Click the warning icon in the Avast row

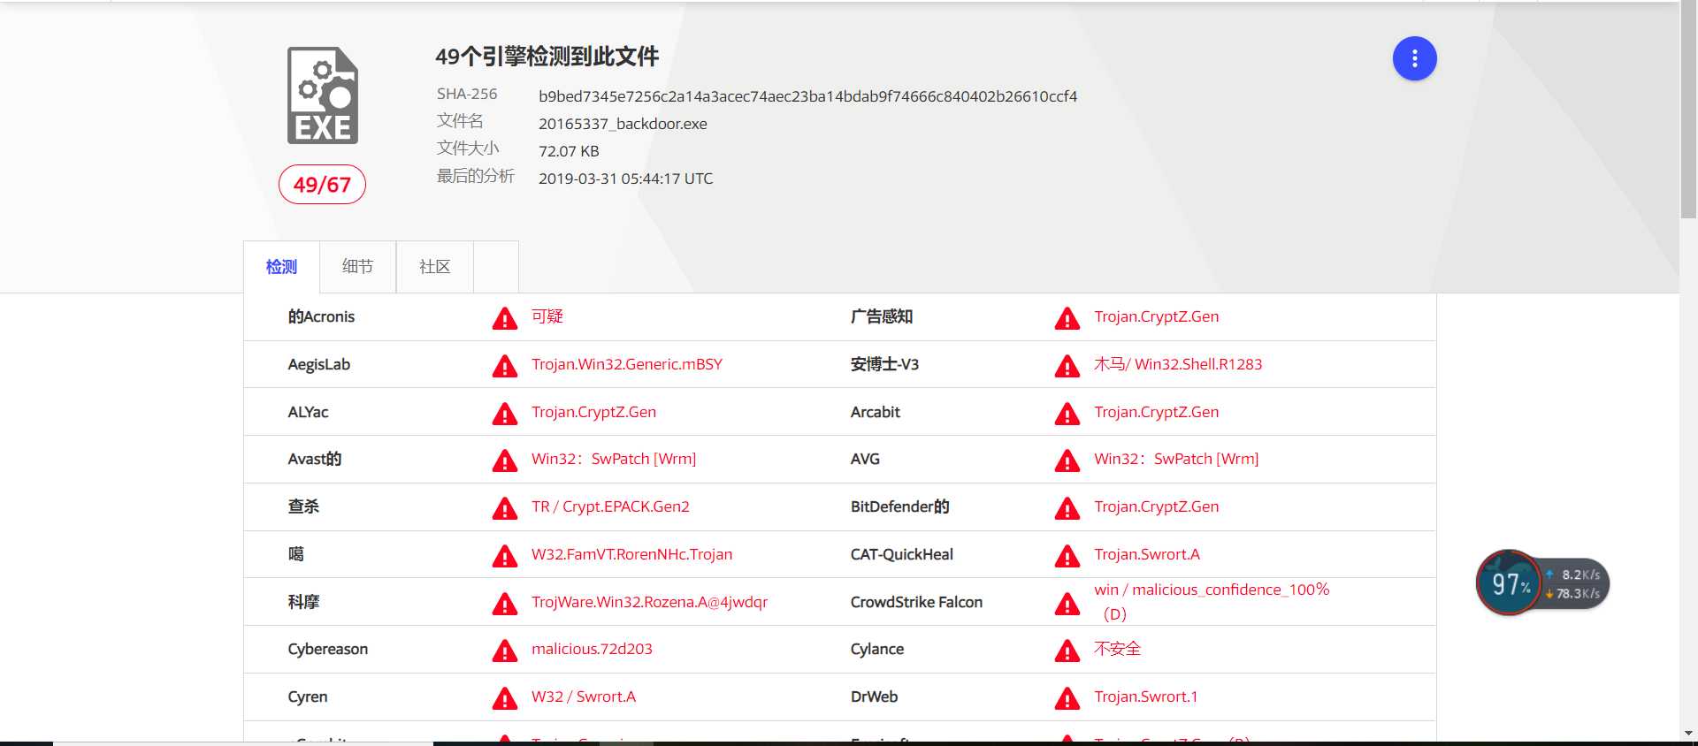click(x=504, y=461)
